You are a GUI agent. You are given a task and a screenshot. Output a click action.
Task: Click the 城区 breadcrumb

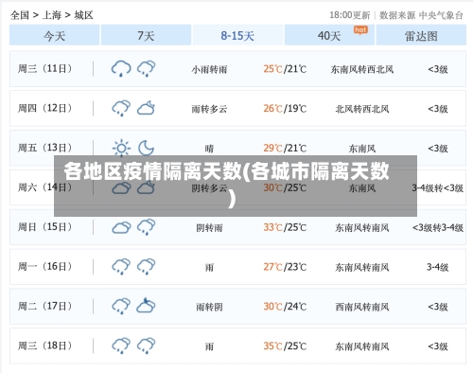point(83,15)
